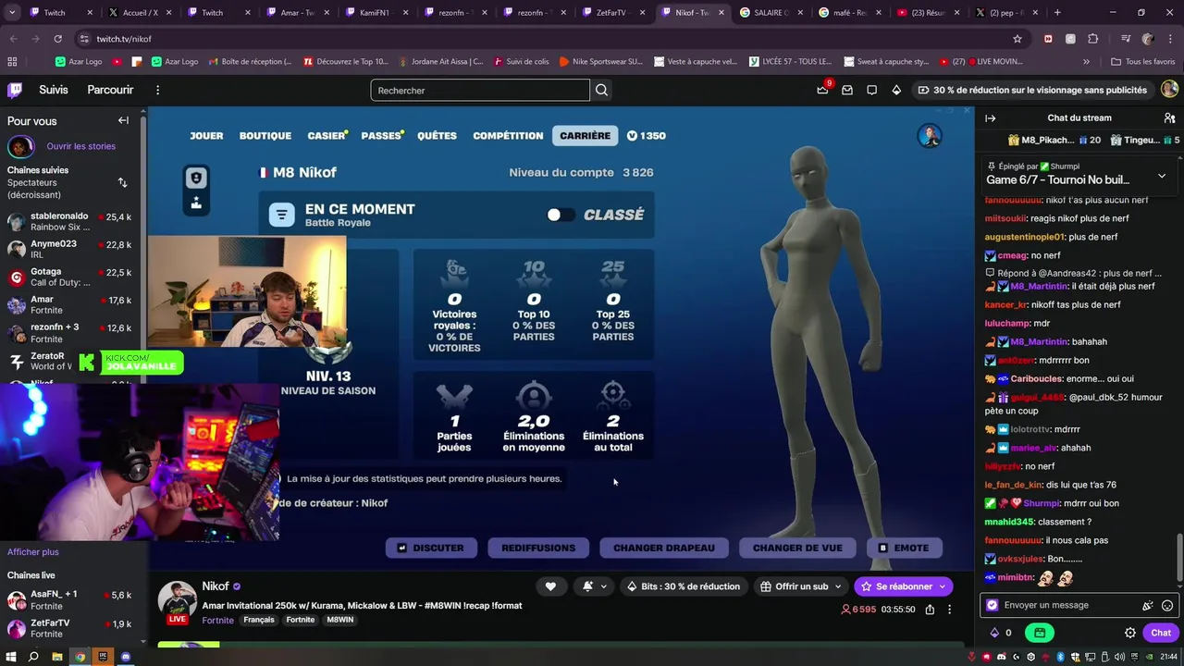Open the Se réabonner dropdown
This screenshot has width=1184, height=666.
(x=904, y=586)
